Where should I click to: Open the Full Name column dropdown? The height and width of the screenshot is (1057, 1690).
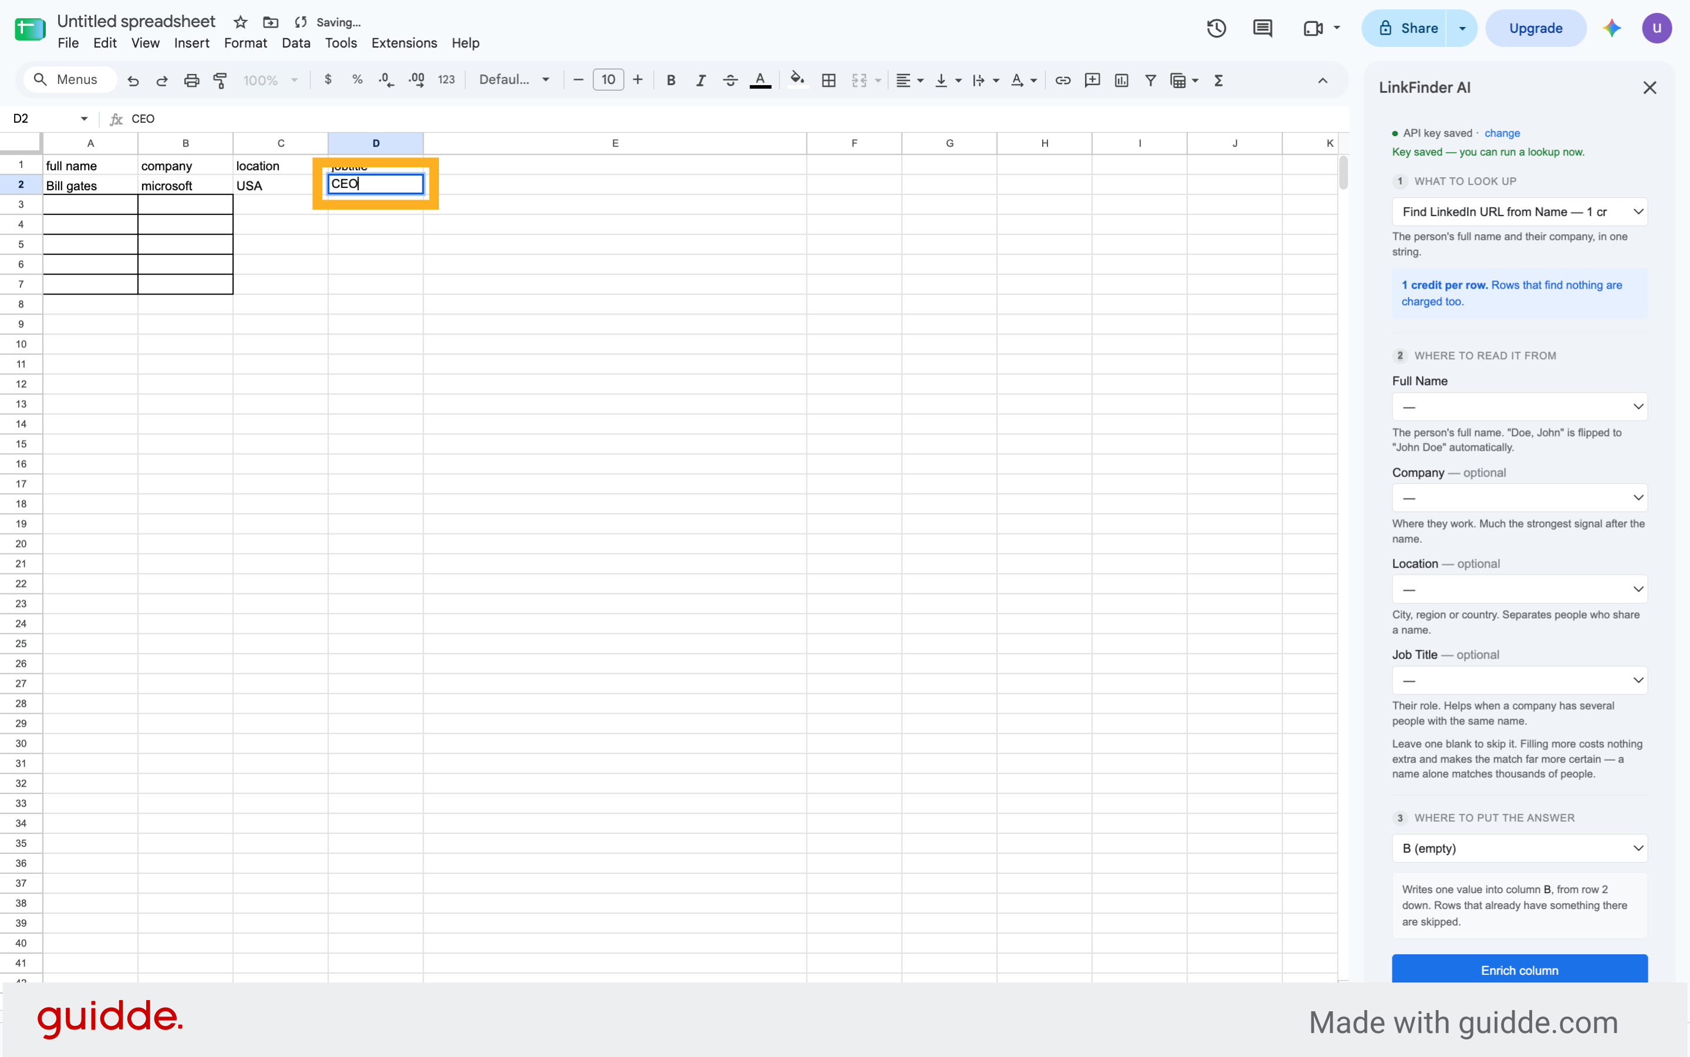coord(1519,407)
